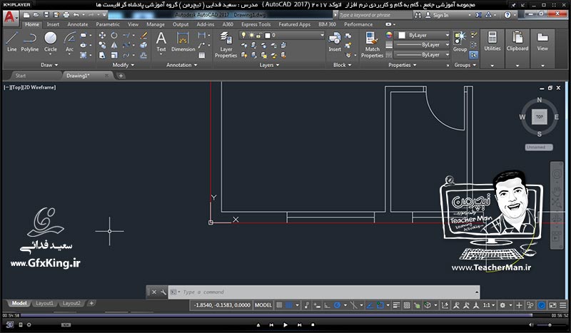Play the video in player controls
Image resolution: width=571 pixels, height=333 pixels.
(285, 324)
